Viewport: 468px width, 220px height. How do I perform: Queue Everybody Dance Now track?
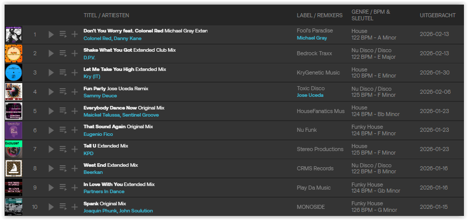pyautogui.click(x=63, y=111)
